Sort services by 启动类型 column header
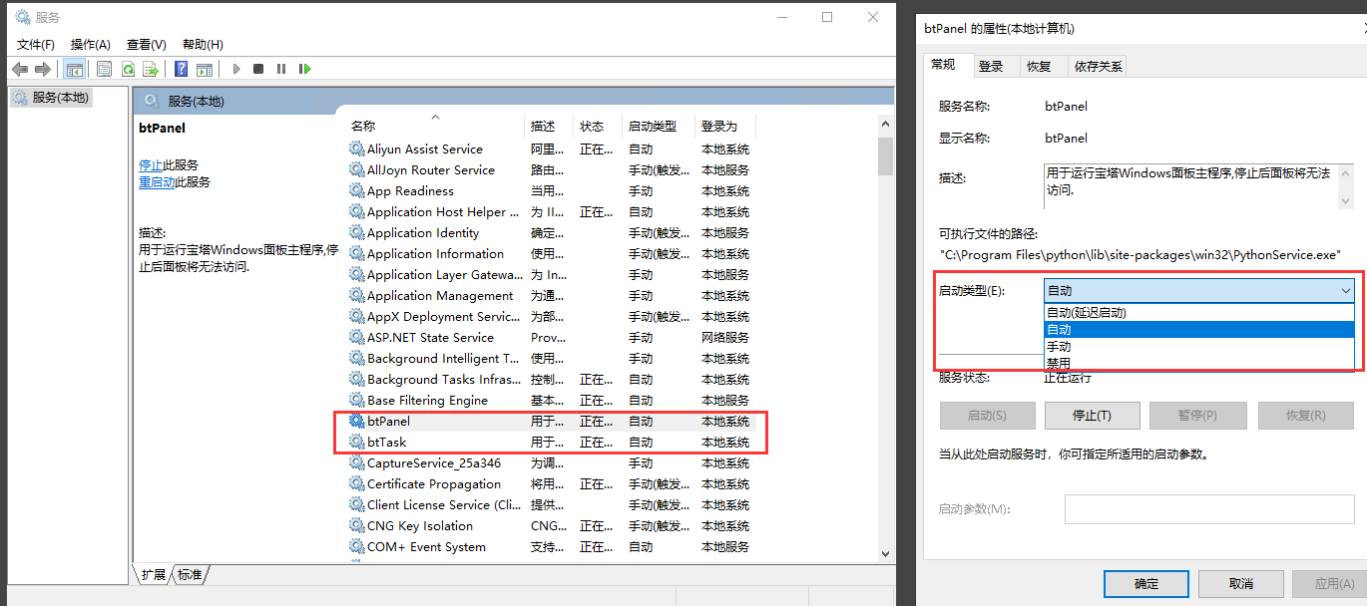The image size is (1367, 606). click(658, 127)
